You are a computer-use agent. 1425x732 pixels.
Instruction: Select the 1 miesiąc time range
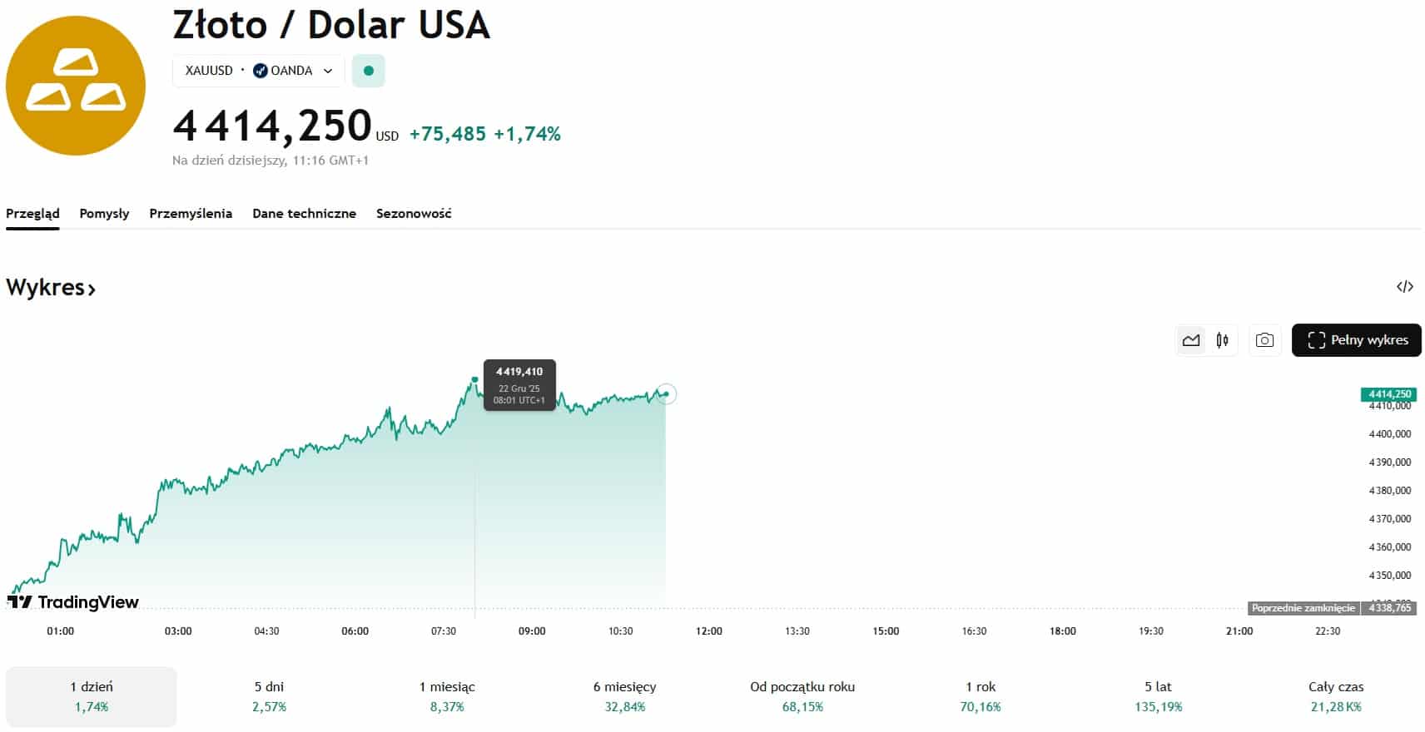[447, 696]
